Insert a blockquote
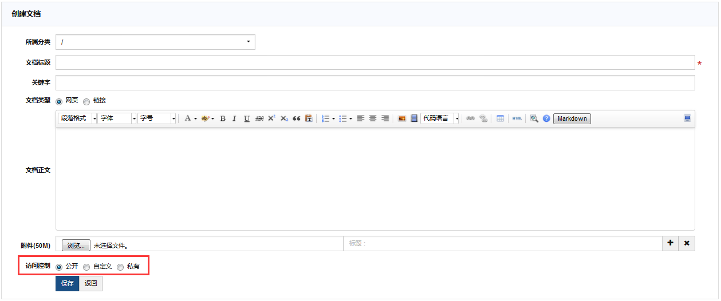 click(x=297, y=118)
